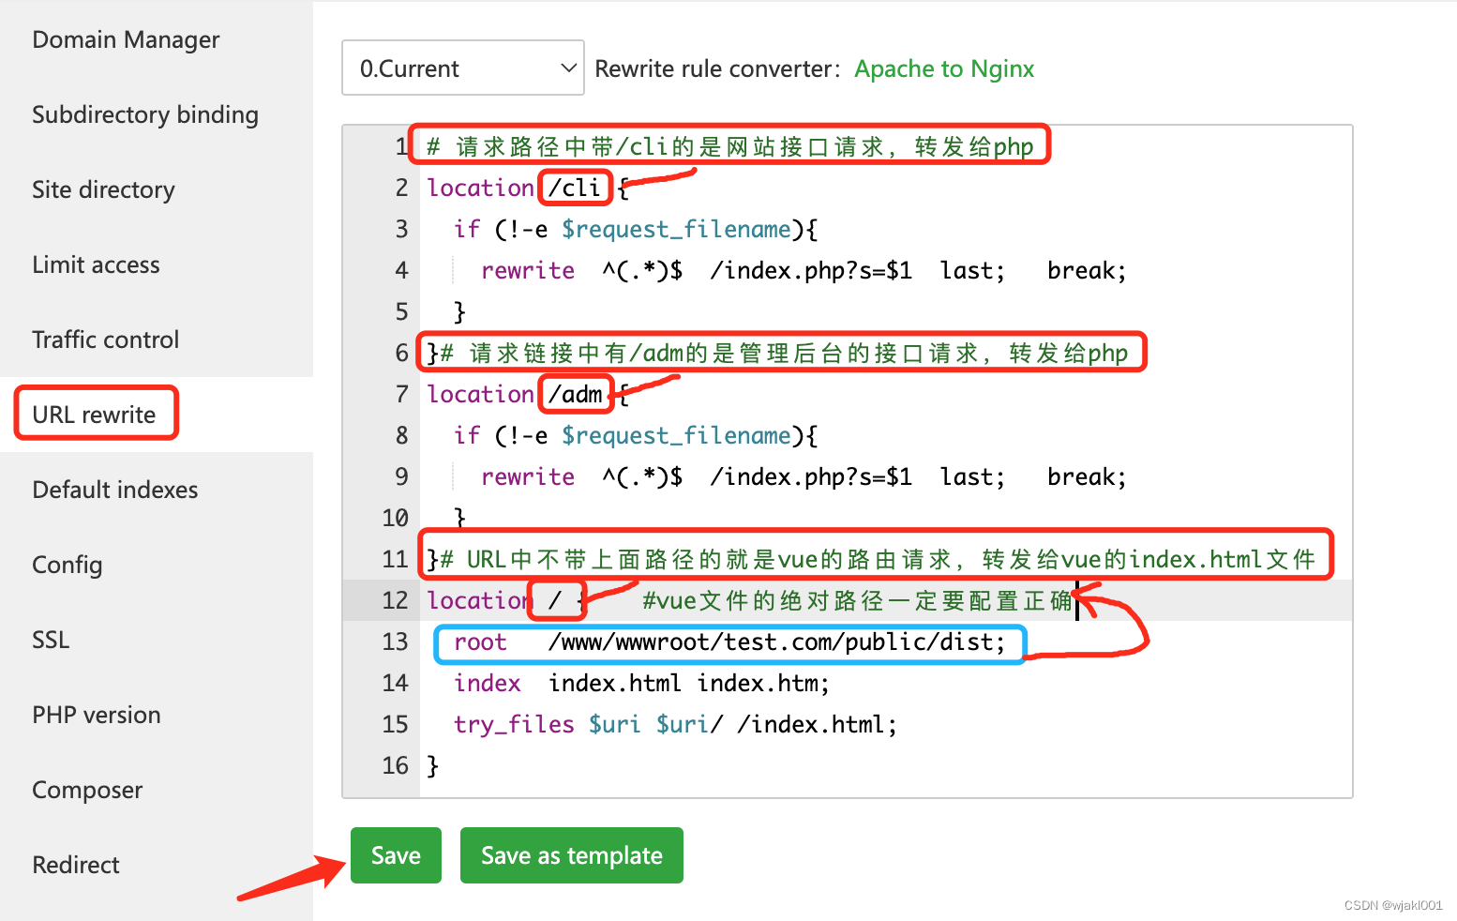Open Redirect settings
The image size is (1457, 921).
[x=75, y=864]
